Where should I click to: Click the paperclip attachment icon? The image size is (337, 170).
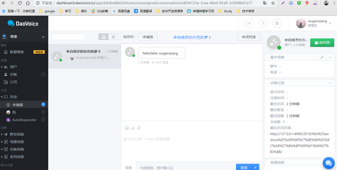click(x=139, y=128)
